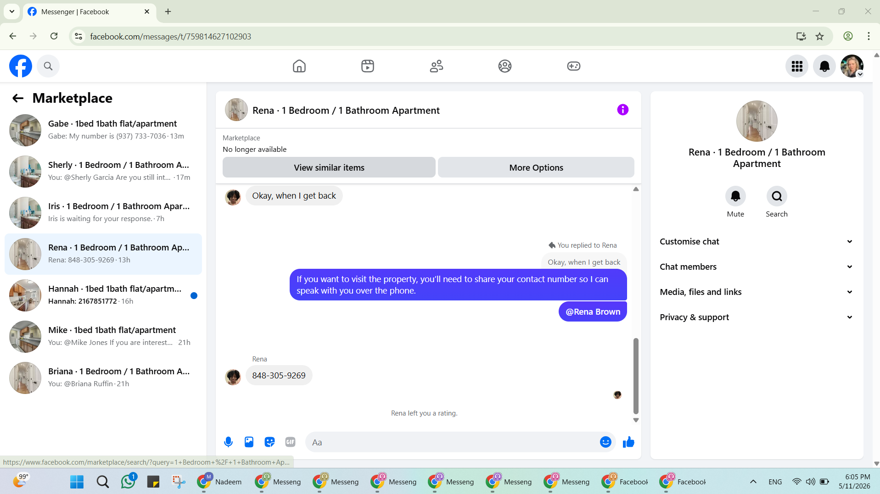Open WhatsApp from the taskbar

point(128,482)
